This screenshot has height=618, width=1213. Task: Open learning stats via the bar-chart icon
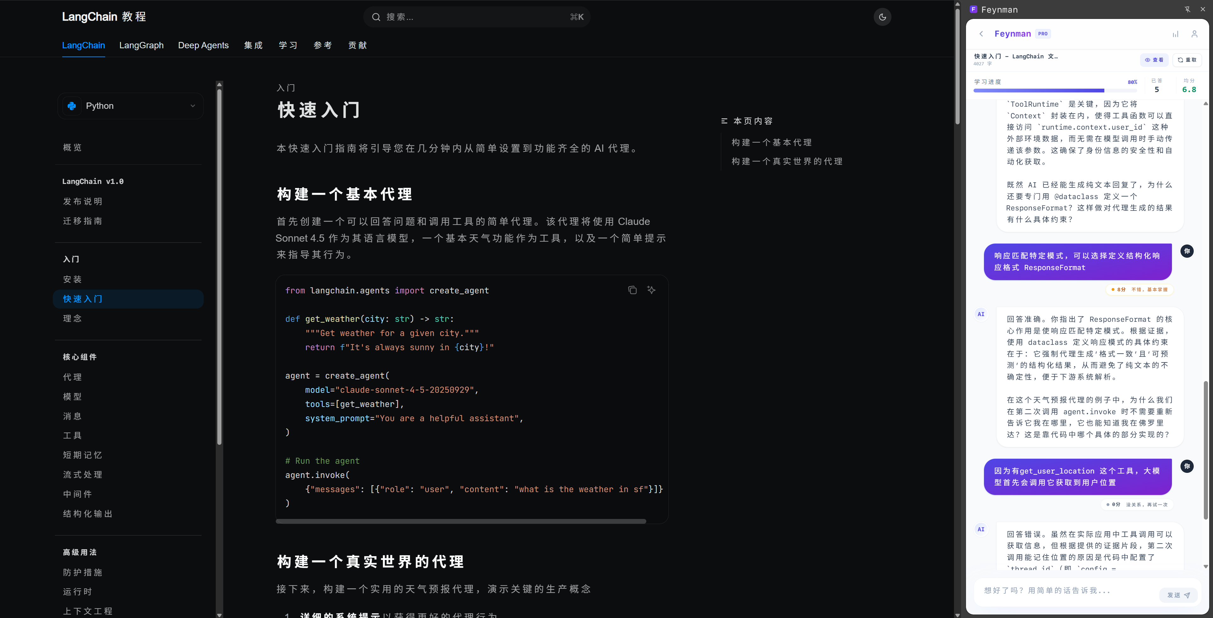(x=1175, y=34)
